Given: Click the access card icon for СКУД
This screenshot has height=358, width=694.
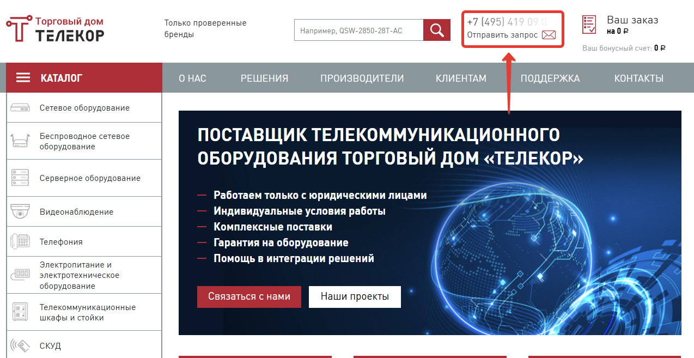Looking at the screenshot, I should click(20, 345).
